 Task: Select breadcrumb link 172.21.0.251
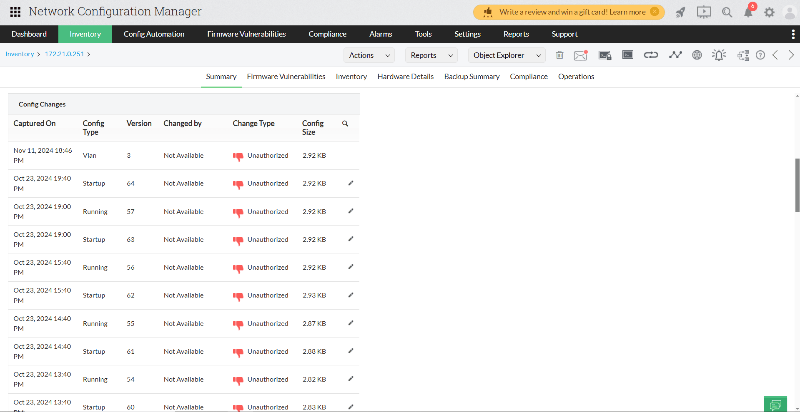coord(65,54)
